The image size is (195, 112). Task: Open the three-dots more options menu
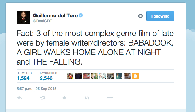click(x=110, y=98)
